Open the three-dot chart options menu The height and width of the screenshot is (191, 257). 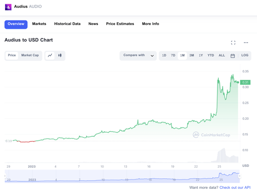point(246,43)
